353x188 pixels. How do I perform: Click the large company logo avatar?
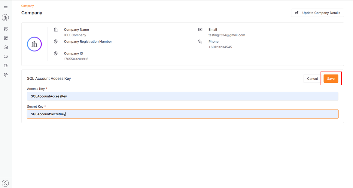point(35,44)
